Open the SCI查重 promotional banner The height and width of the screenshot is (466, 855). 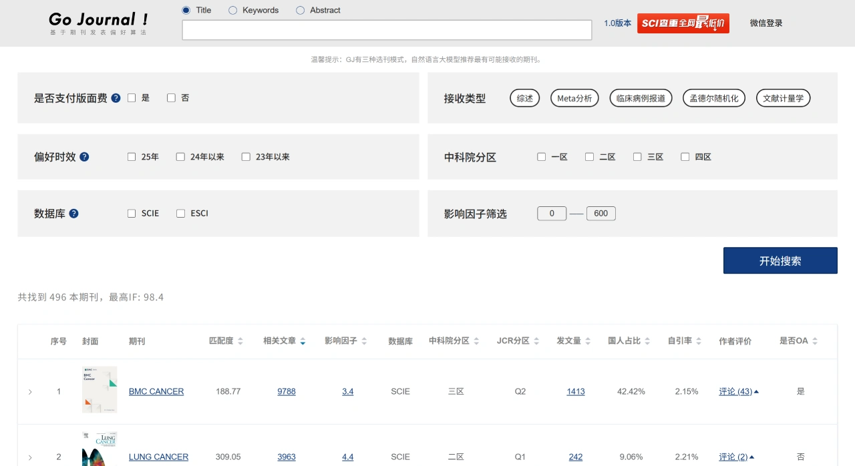(683, 23)
